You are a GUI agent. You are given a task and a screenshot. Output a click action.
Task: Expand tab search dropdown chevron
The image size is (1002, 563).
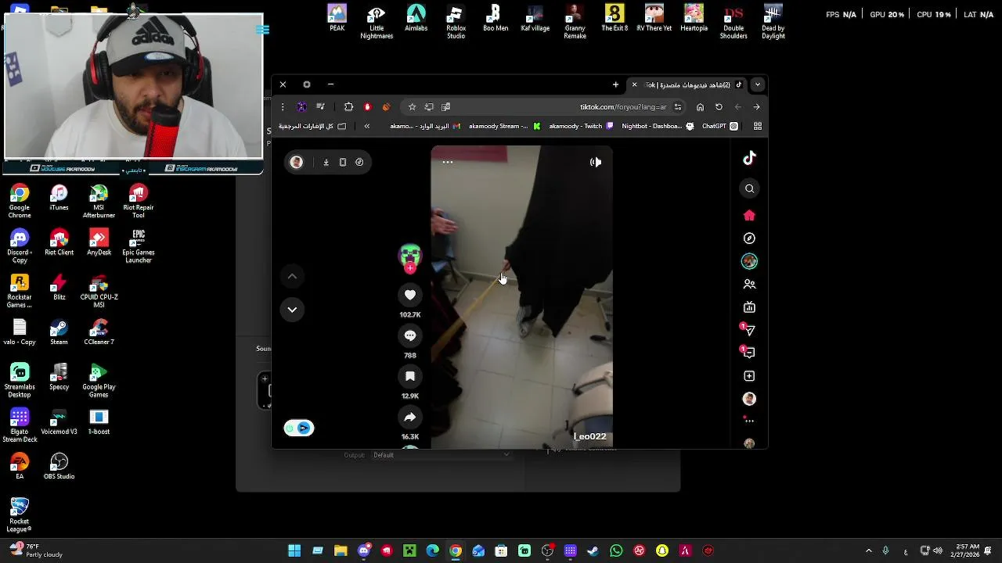click(x=757, y=84)
